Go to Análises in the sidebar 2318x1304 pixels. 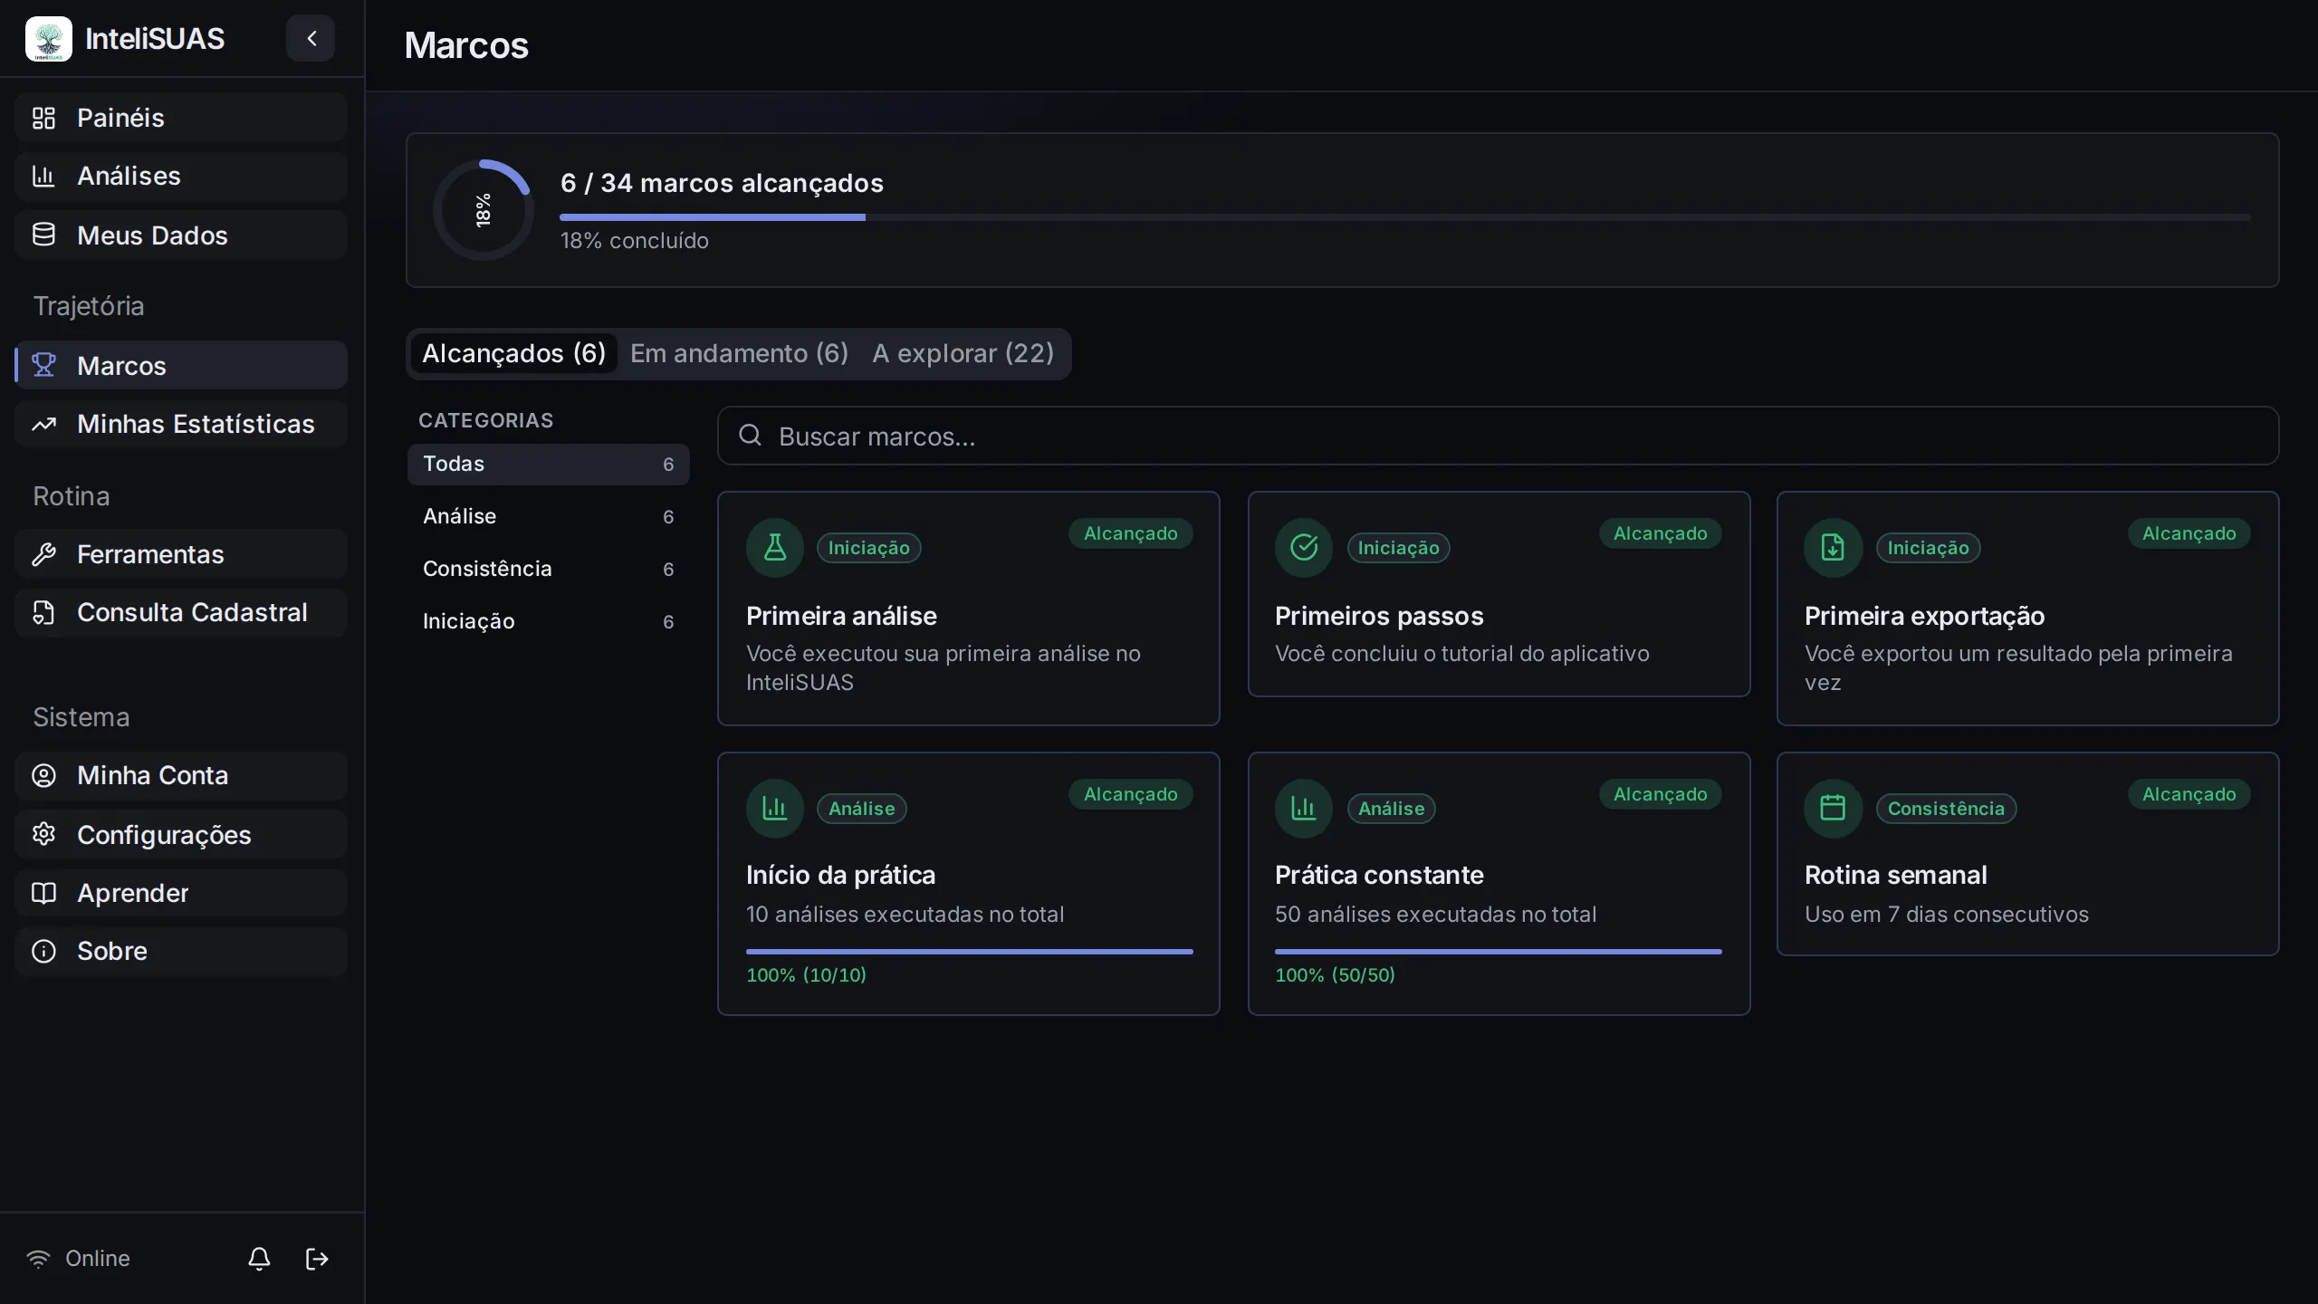(x=181, y=176)
